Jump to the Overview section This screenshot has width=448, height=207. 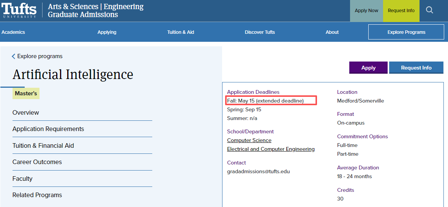coord(26,112)
